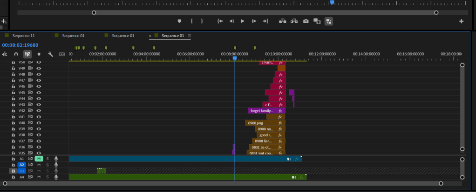Unlock the locked A3 audio track
This screenshot has width=476, height=192.
pos(13,171)
